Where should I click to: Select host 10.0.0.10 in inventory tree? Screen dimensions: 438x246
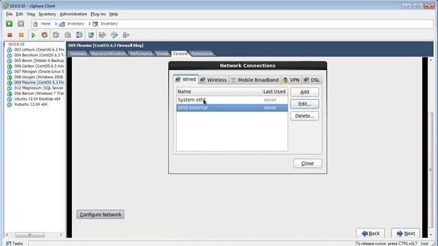point(16,44)
